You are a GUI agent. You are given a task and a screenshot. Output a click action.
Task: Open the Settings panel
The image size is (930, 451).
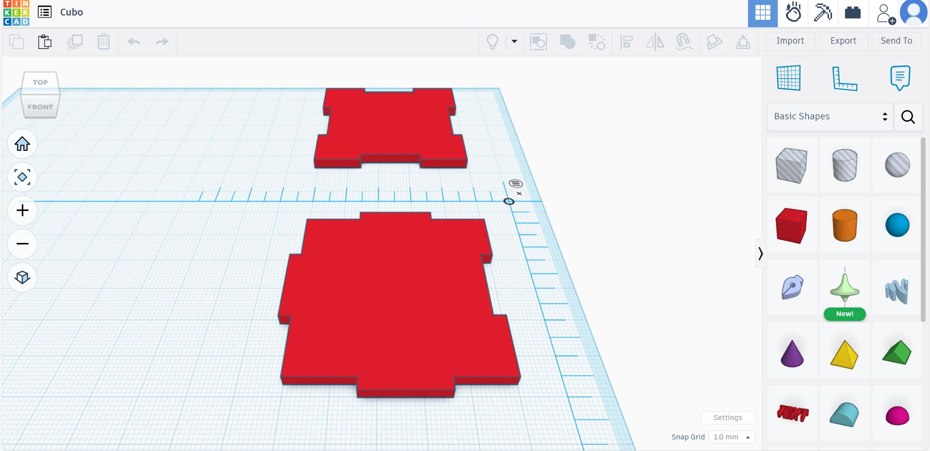point(728,417)
